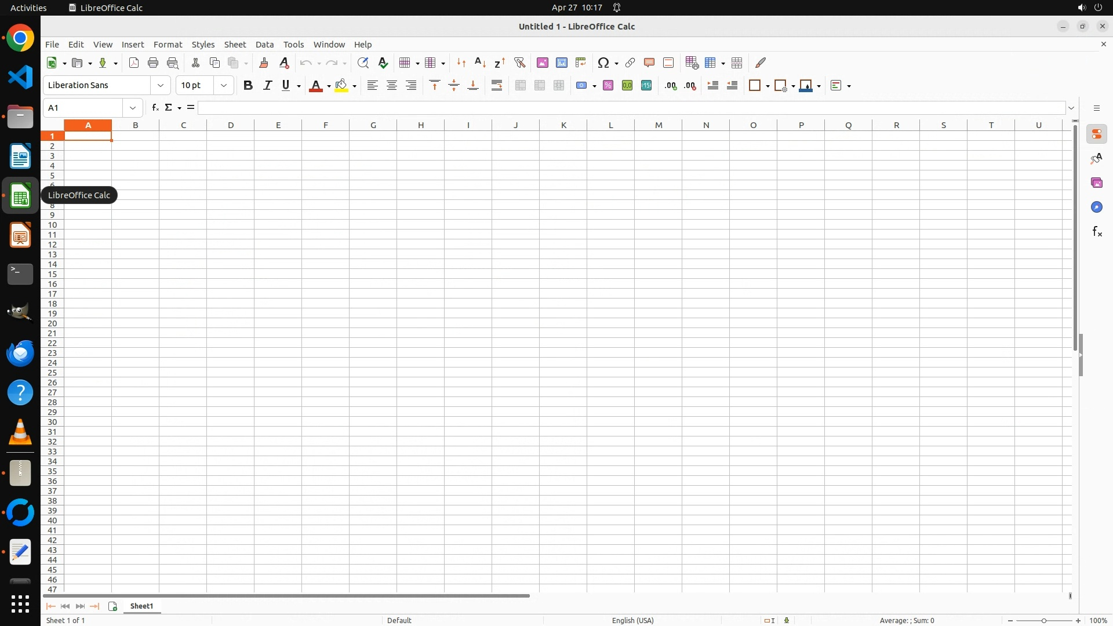Expand the Name Box dropdown arrow
The image size is (1113, 626).
tap(133, 108)
